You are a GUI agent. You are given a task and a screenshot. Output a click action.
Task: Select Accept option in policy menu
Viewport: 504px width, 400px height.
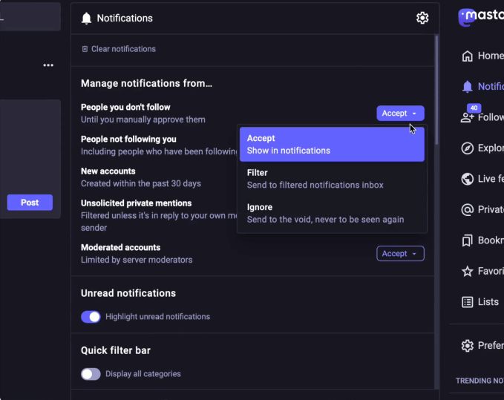331,144
